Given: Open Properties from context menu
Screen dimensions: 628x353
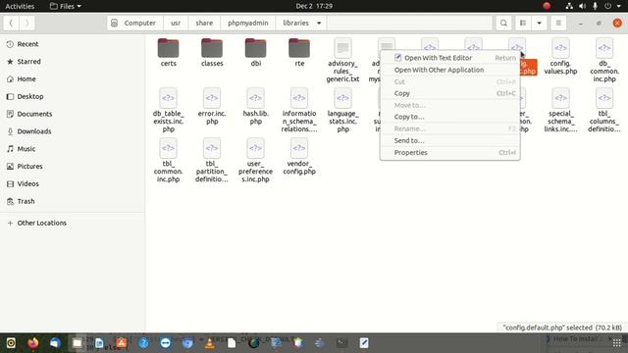Looking at the screenshot, I should (x=450, y=153).
